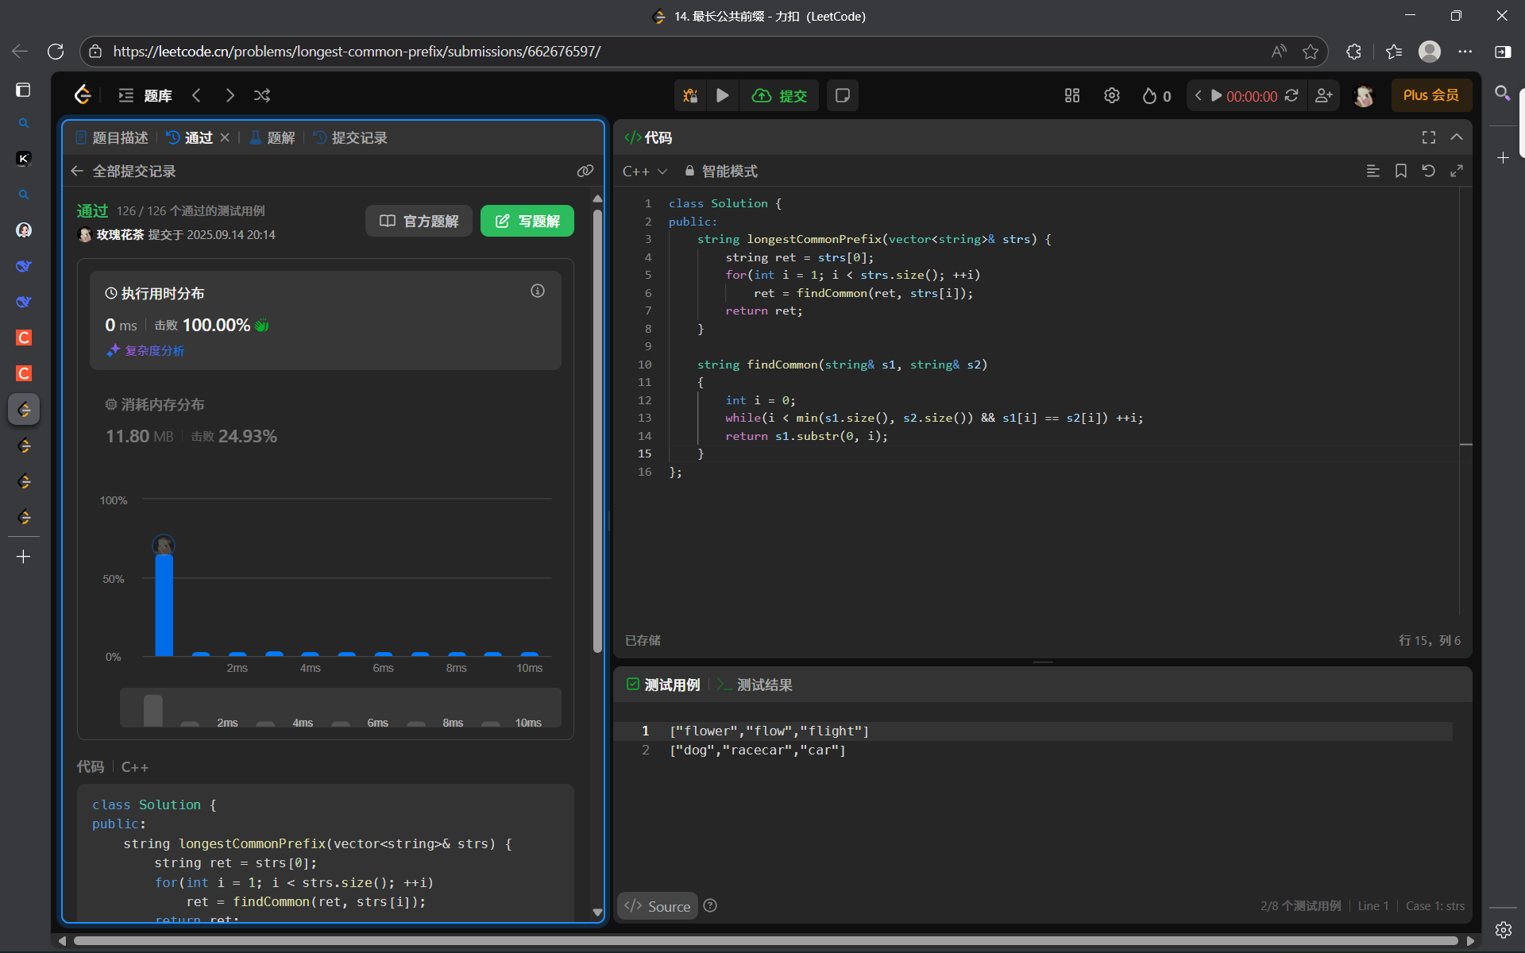The height and width of the screenshot is (953, 1525).
Task: Click horizontal scrollbar at bottom
Action: click(x=766, y=941)
